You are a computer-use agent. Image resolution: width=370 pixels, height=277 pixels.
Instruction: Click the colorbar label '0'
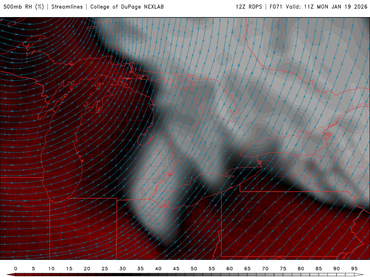click(x=16, y=269)
